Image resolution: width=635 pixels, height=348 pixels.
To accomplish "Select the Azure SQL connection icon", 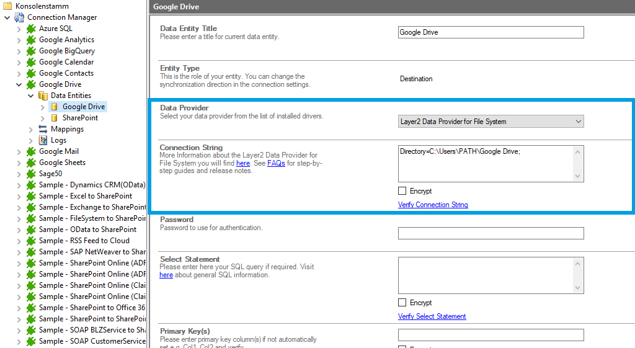I will pyautogui.click(x=31, y=29).
